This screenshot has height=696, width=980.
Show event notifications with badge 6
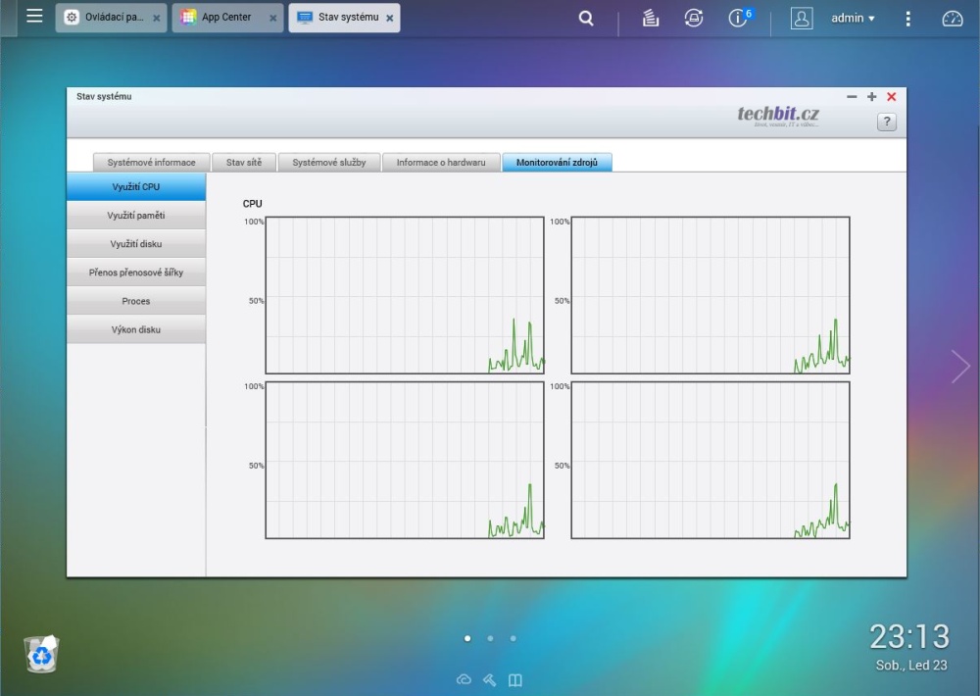[x=739, y=18]
